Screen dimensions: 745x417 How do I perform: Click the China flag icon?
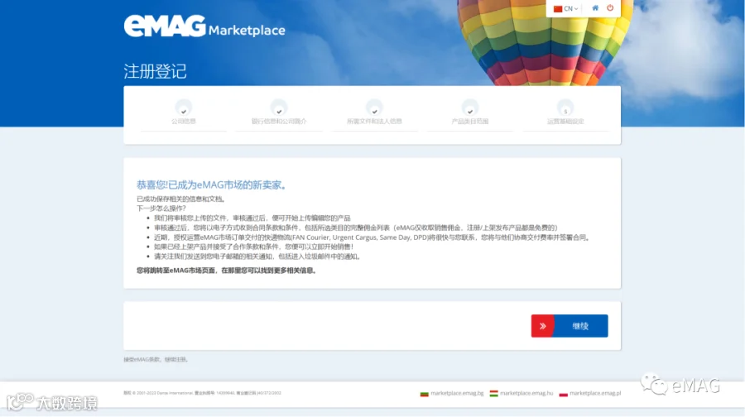coord(558,8)
